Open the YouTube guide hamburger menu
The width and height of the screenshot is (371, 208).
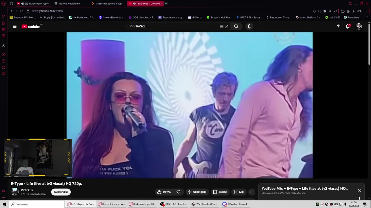click(x=14, y=26)
